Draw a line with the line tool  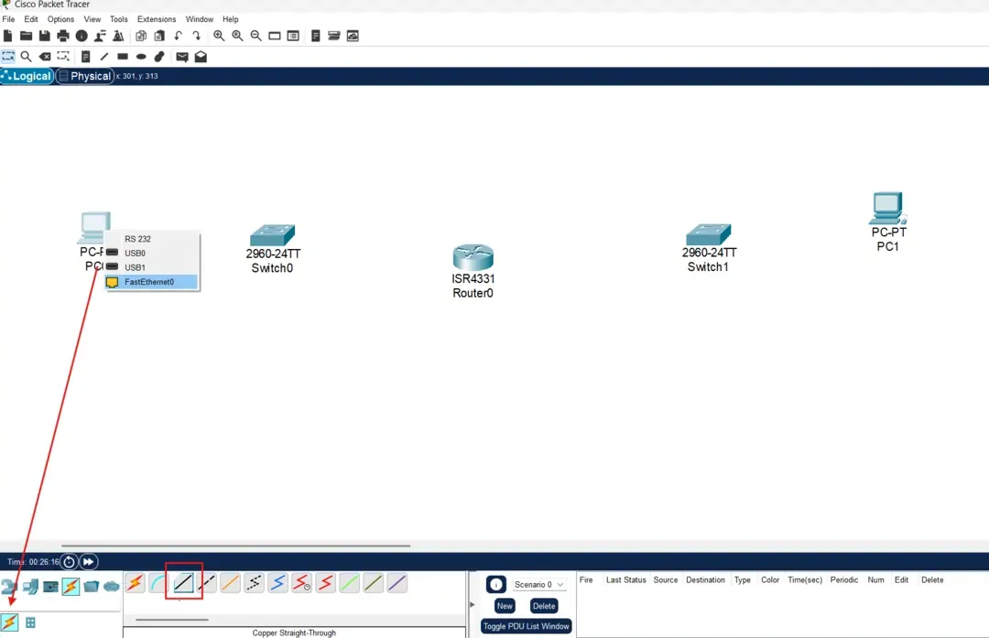tap(104, 57)
